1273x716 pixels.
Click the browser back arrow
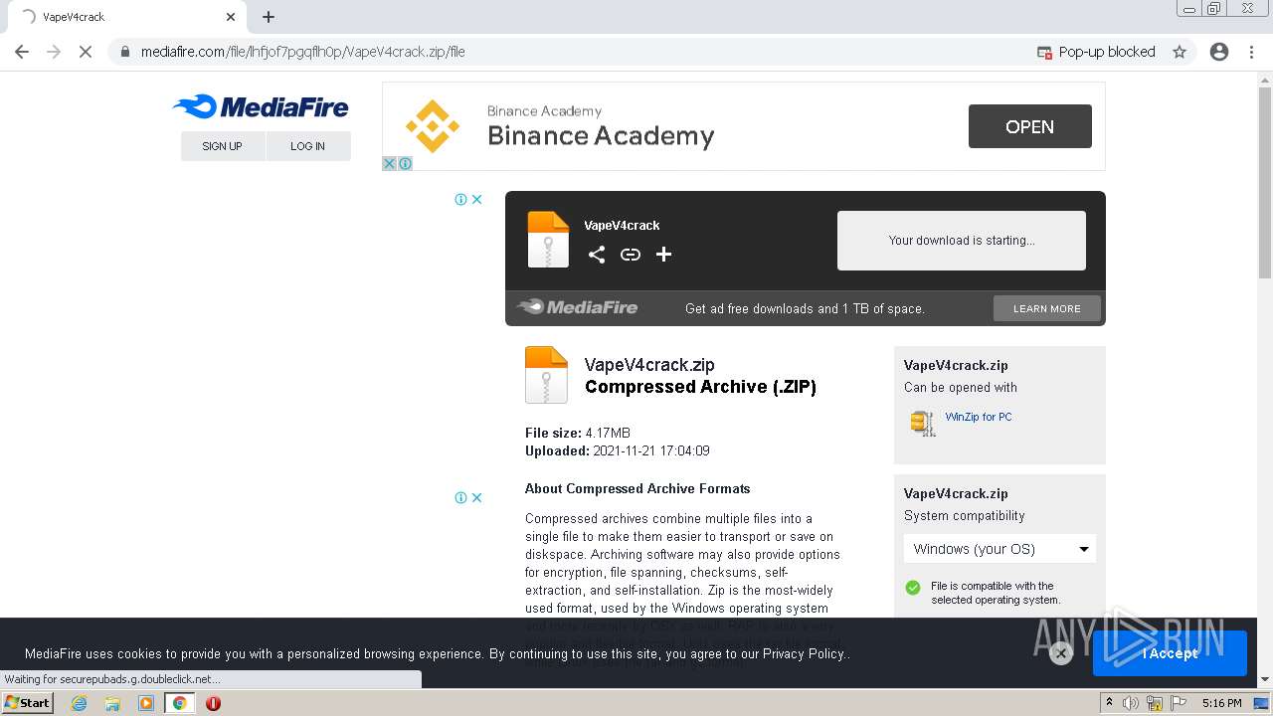(x=22, y=52)
